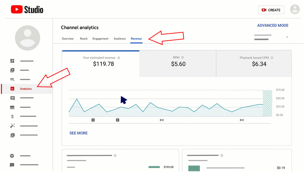This screenshot has height=172, width=305.
Task: Expand the date range dropdown arrow
Action: coord(287,37)
